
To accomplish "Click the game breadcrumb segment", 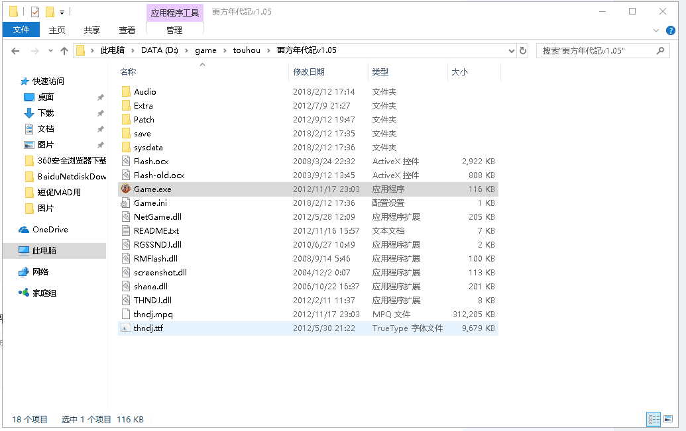I will [205, 50].
